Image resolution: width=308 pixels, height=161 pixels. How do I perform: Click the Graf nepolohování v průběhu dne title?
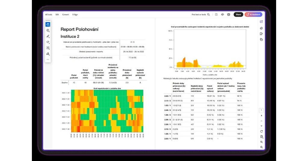107,88
